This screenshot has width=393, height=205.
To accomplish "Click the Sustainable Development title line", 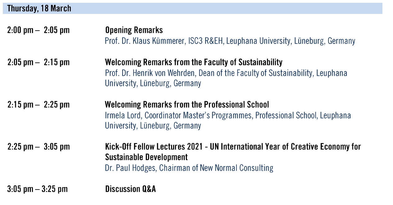I will click(x=146, y=157).
